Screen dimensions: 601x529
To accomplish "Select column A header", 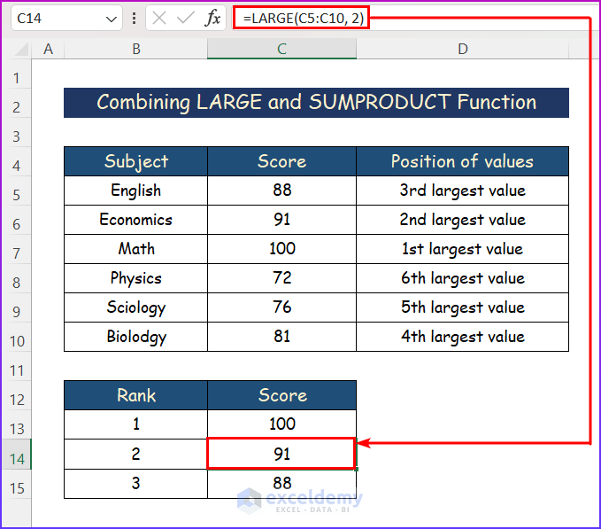I will (x=48, y=49).
